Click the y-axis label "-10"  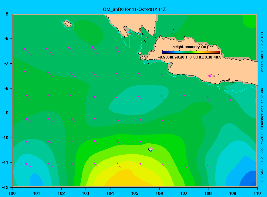(5, 138)
